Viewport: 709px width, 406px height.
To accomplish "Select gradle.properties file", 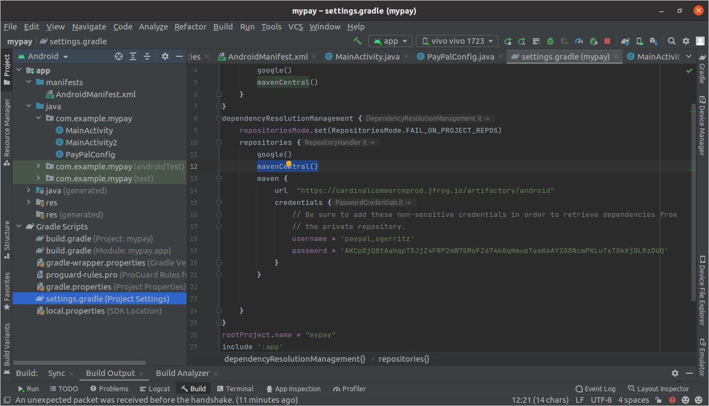I will tap(112, 287).
